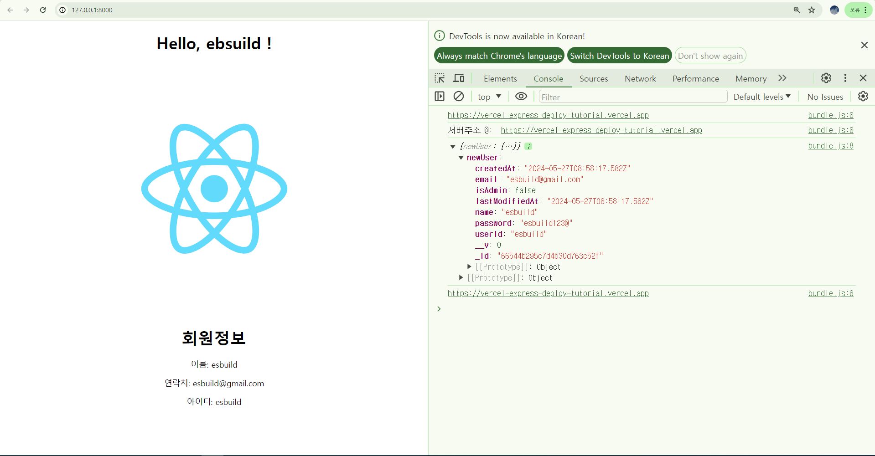
Task: Activate the inspect element picker
Action: point(440,78)
